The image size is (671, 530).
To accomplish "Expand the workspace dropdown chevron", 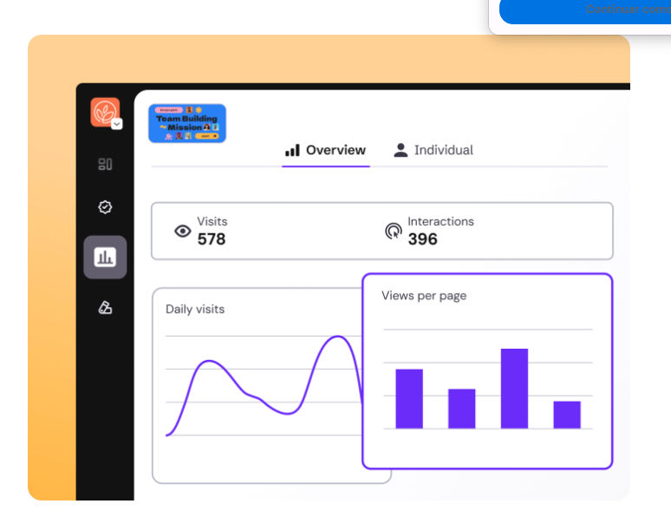I will [x=117, y=124].
